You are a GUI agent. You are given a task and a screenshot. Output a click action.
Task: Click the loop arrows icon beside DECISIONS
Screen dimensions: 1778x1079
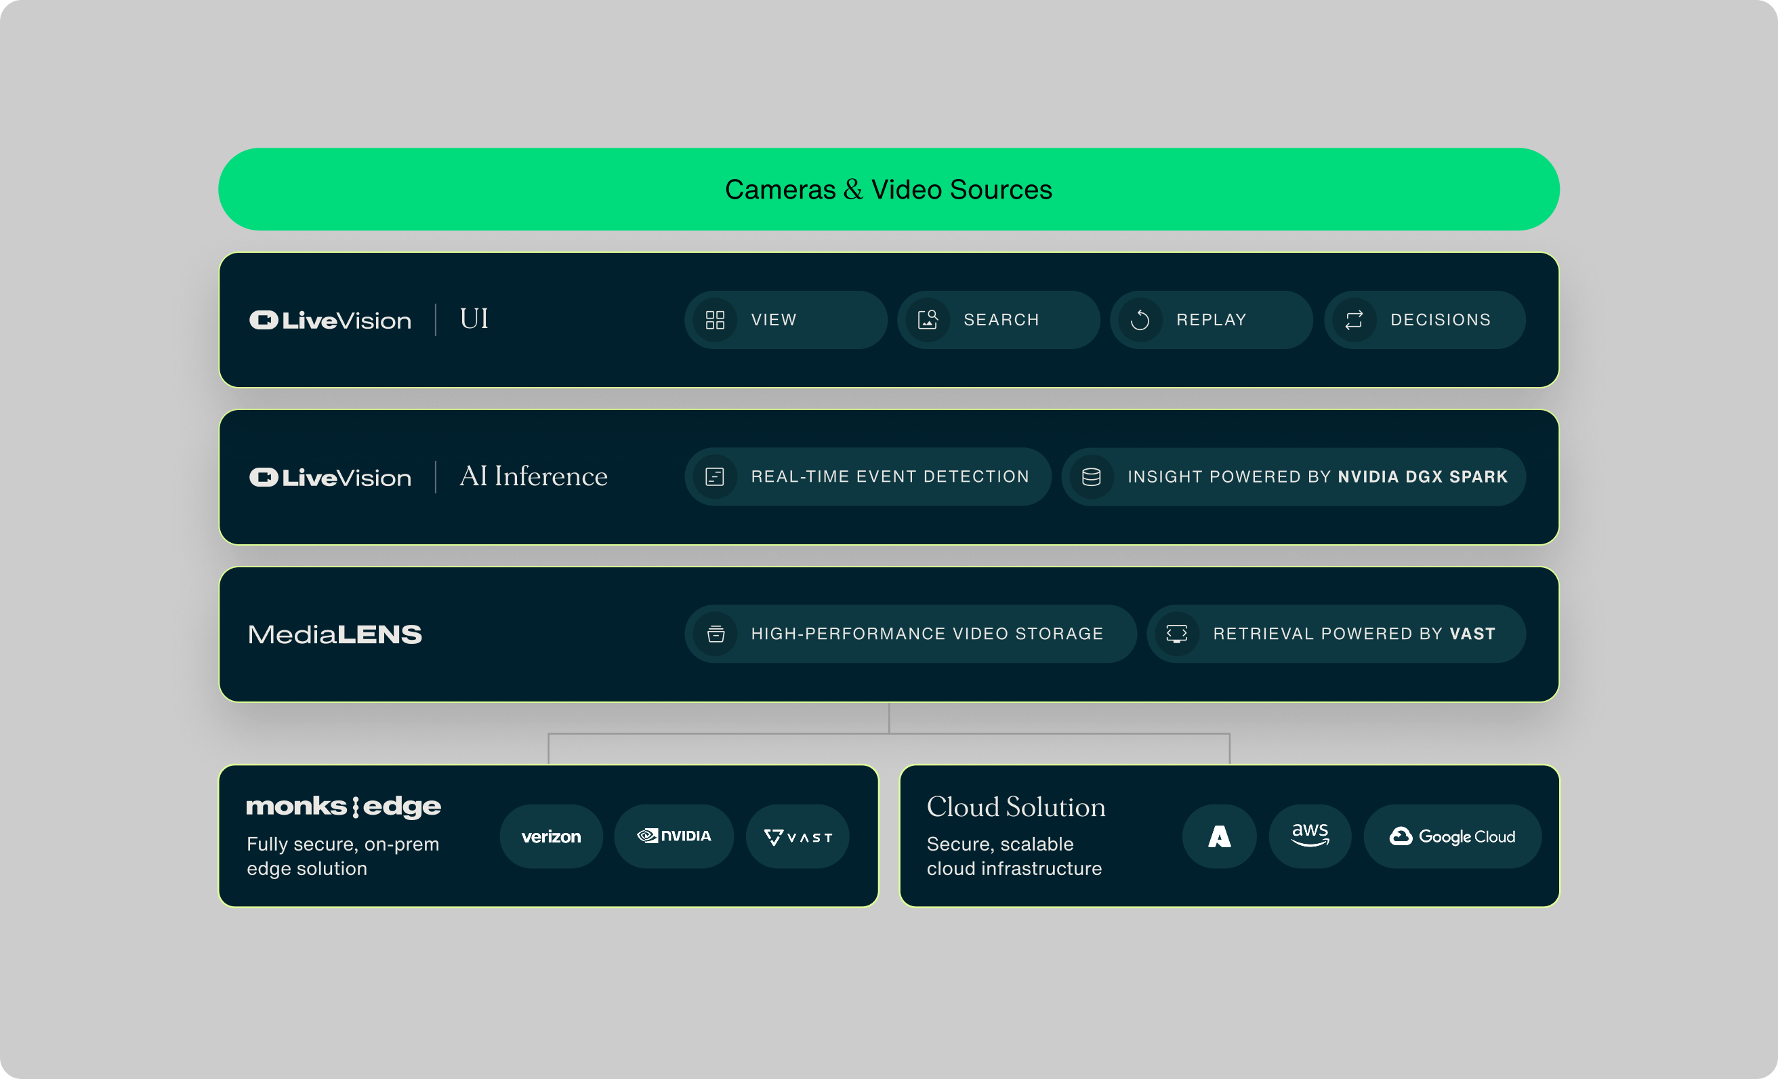pos(1354,320)
